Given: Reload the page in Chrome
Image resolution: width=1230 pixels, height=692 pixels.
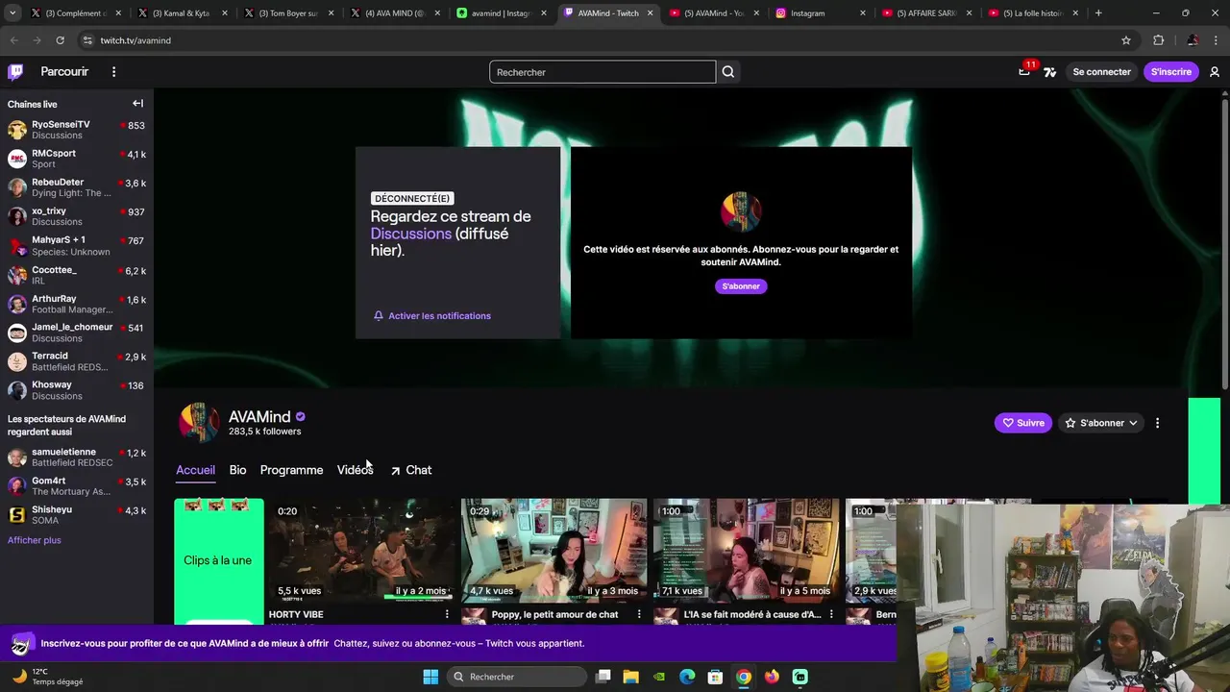Looking at the screenshot, I should pos(60,40).
